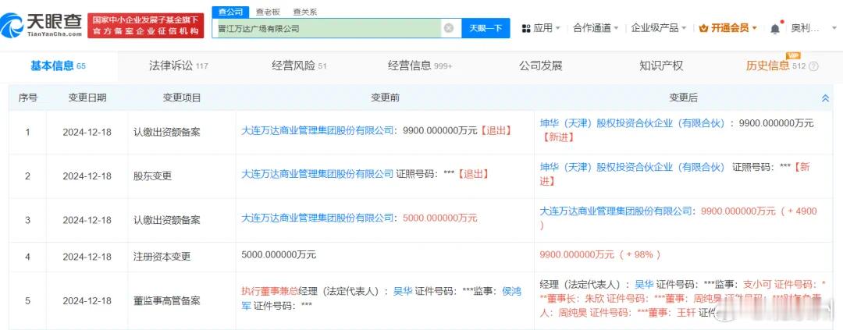Click the 董监事高管备案 change item
843x330 pixels.
click(x=167, y=300)
